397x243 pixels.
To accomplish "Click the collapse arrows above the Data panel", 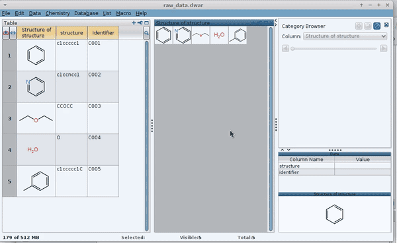I will click(x=285, y=150).
